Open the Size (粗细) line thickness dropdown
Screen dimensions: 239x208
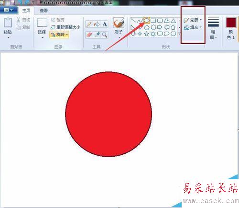tap(213, 28)
